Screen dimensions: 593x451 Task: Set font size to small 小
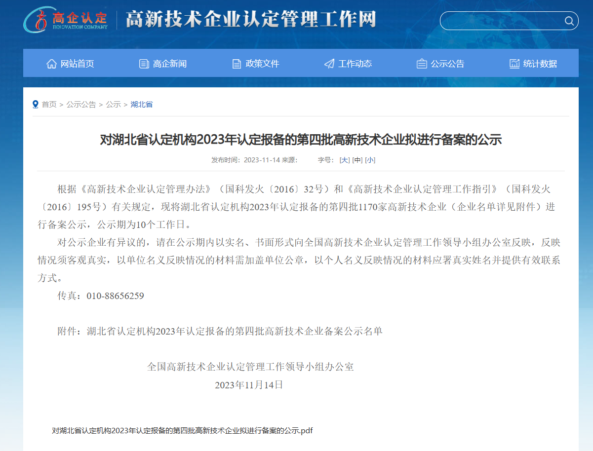point(370,160)
